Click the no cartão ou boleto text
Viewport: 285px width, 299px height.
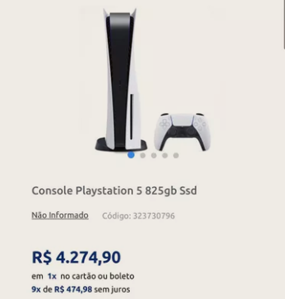[x=97, y=276]
